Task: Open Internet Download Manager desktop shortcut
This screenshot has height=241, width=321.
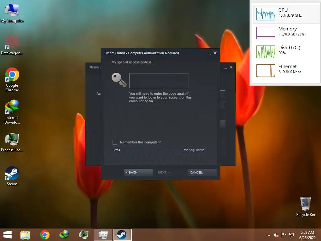Action: pos(12,112)
